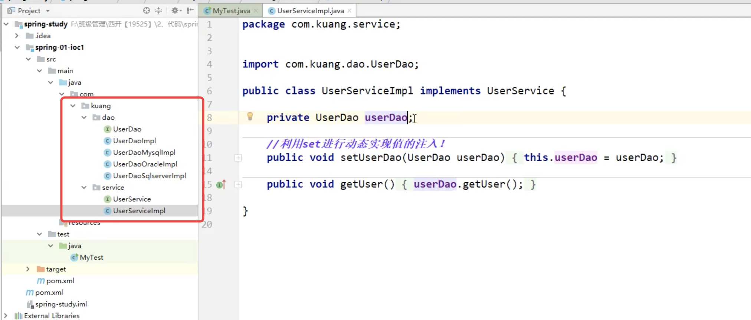Click the userDao field on line 8
Screen dimensions: 751x320
(386, 117)
